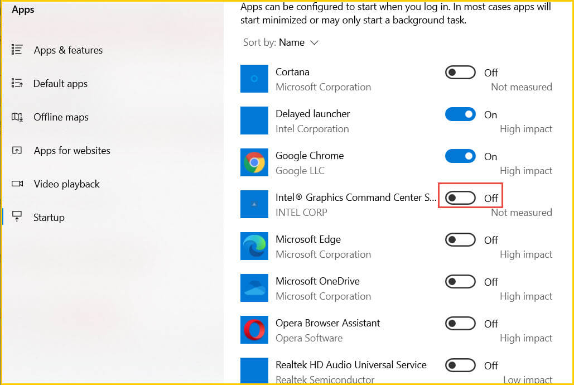
Task: Click the Microsoft OneDrive app icon
Action: coord(254,288)
